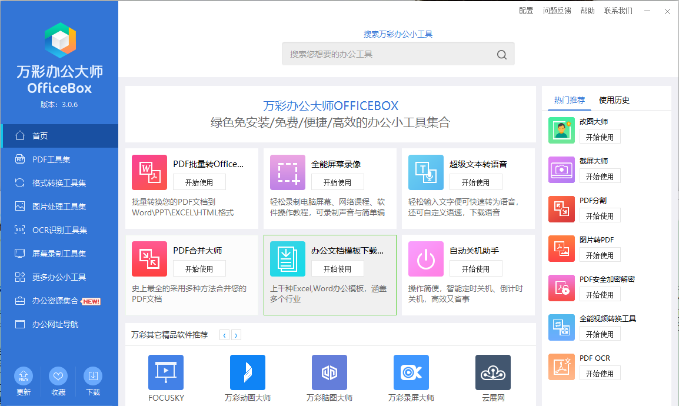Open PDF工具集 in the sidebar
Image resolution: width=679 pixels, height=406 pixels.
(59, 159)
